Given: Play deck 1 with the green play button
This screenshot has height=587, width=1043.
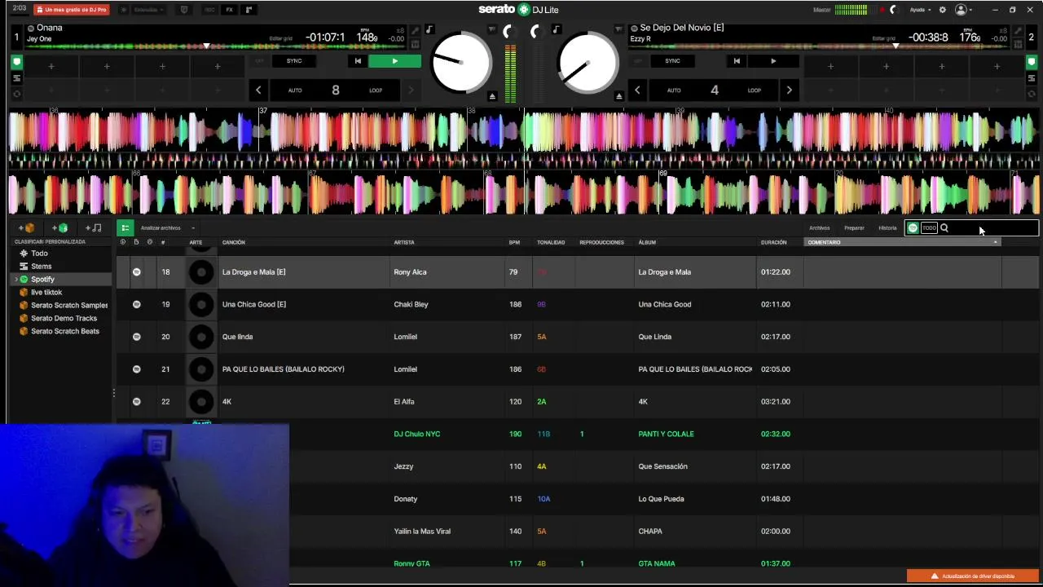Looking at the screenshot, I should pos(395,61).
